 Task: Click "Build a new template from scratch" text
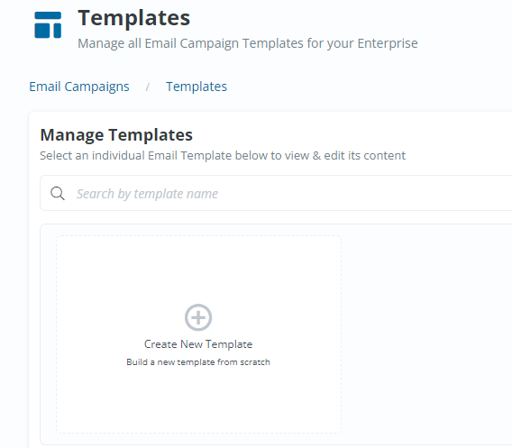coord(198,362)
